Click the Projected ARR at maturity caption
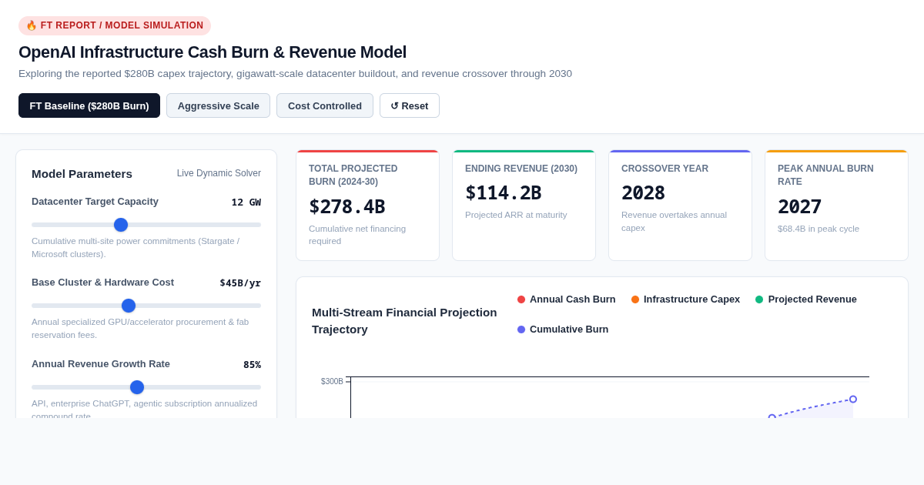 (516, 215)
